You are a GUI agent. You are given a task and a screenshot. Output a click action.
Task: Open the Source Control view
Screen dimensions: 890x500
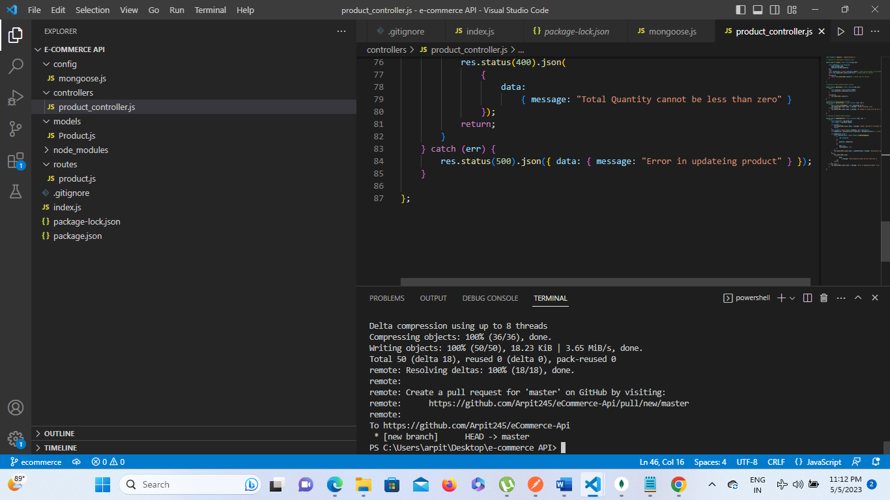point(16,129)
